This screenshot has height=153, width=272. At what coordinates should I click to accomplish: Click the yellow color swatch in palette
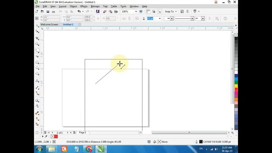click(x=236, y=86)
